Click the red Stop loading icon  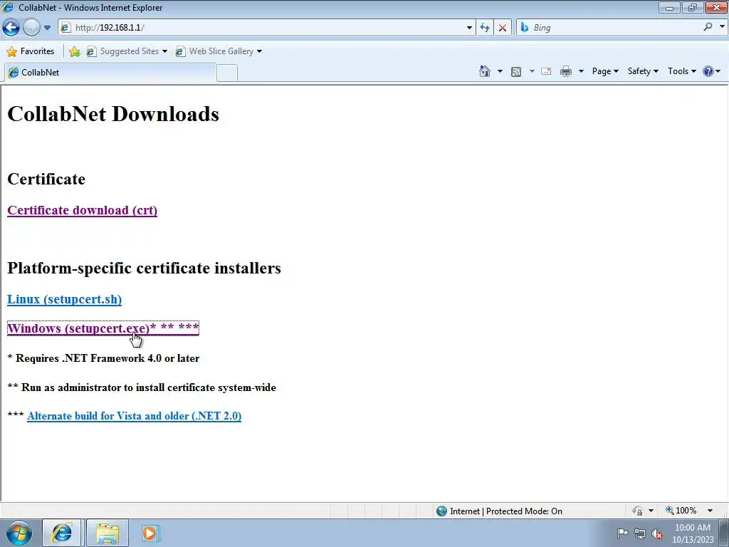click(x=503, y=28)
